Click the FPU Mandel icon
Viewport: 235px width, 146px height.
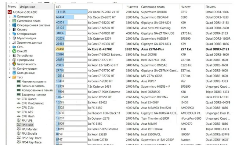coord(19,129)
